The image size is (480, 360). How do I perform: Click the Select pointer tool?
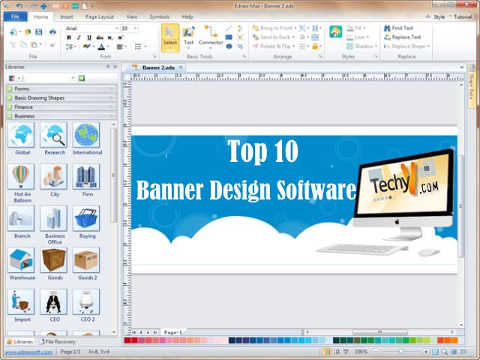pos(170,35)
